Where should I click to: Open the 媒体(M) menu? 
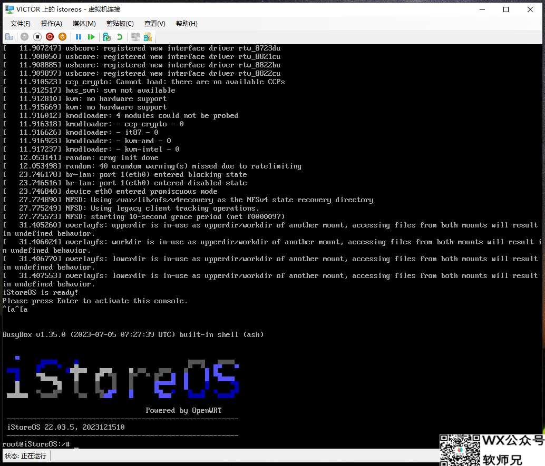point(84,24)
